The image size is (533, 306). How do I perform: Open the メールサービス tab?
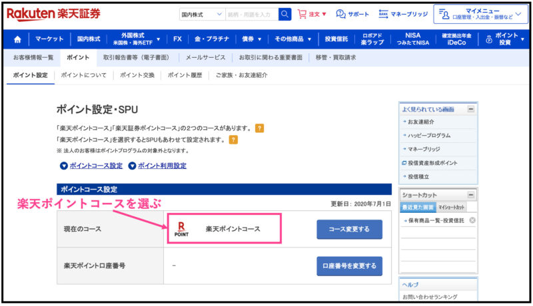click(206, 58)
